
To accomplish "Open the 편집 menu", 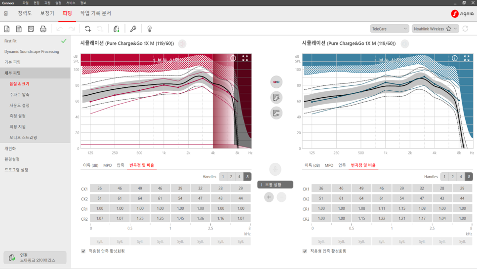I will [37, 3].
